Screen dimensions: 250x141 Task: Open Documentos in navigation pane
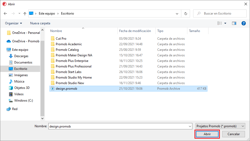(21, 62)
